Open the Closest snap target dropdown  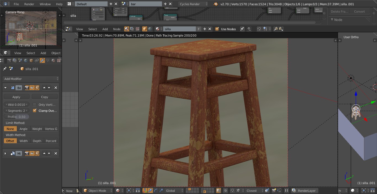[255, 190]
